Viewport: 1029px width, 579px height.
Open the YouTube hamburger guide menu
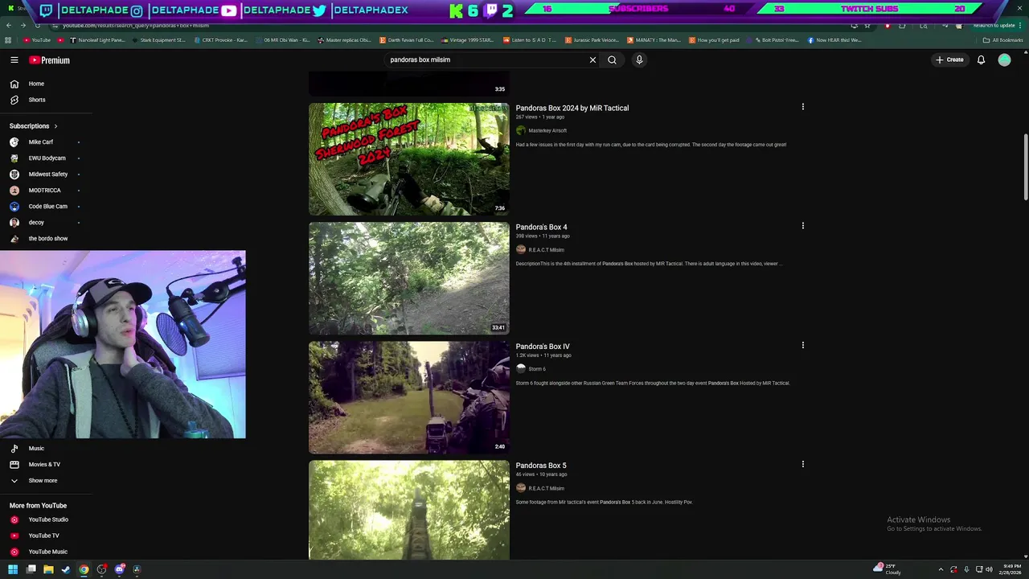click(x=14, y=60)
